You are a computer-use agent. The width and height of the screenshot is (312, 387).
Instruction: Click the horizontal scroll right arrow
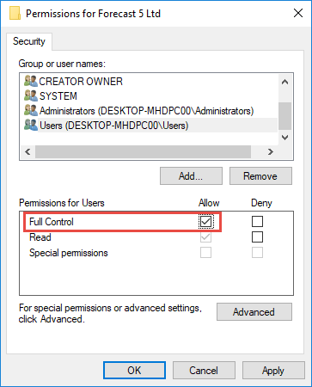click(270, 151)
